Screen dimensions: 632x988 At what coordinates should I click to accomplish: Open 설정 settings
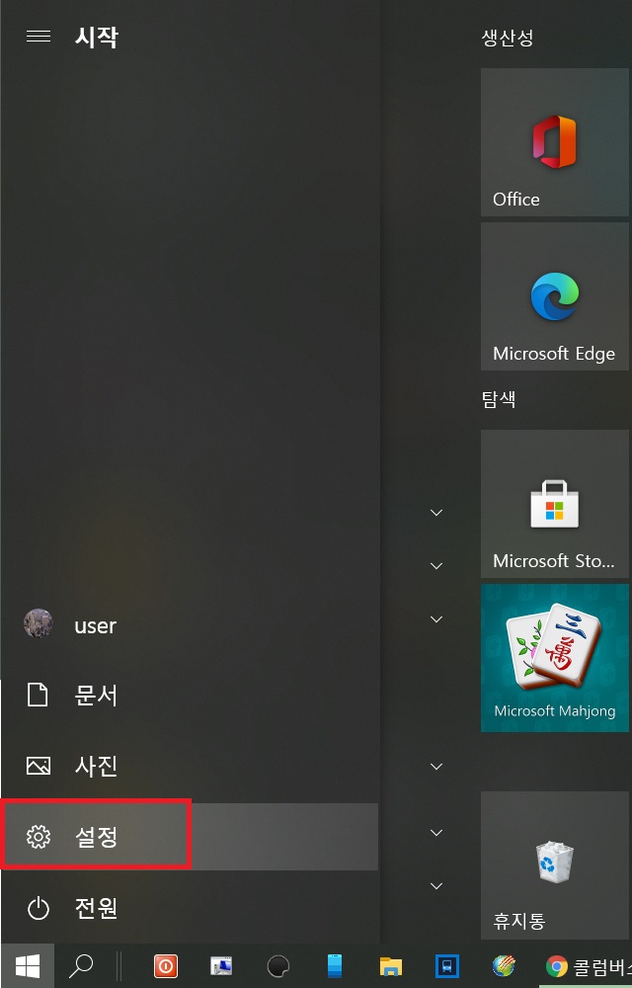190,837
